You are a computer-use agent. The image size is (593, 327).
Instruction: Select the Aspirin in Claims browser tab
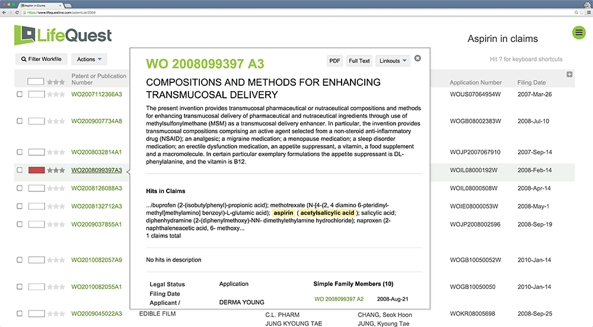tap(41, 5)
